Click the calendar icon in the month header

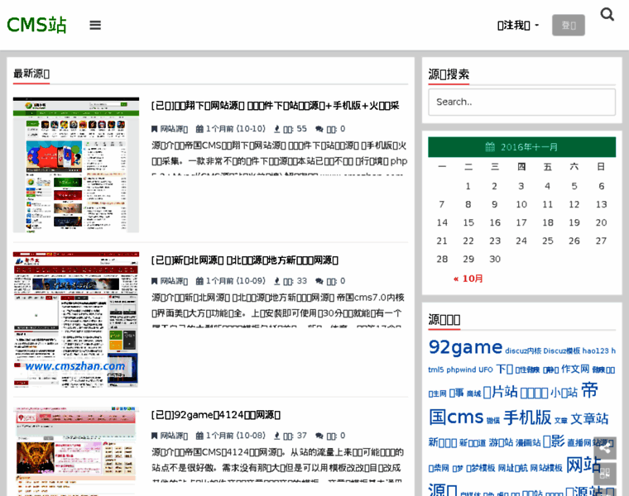[490, 147]
